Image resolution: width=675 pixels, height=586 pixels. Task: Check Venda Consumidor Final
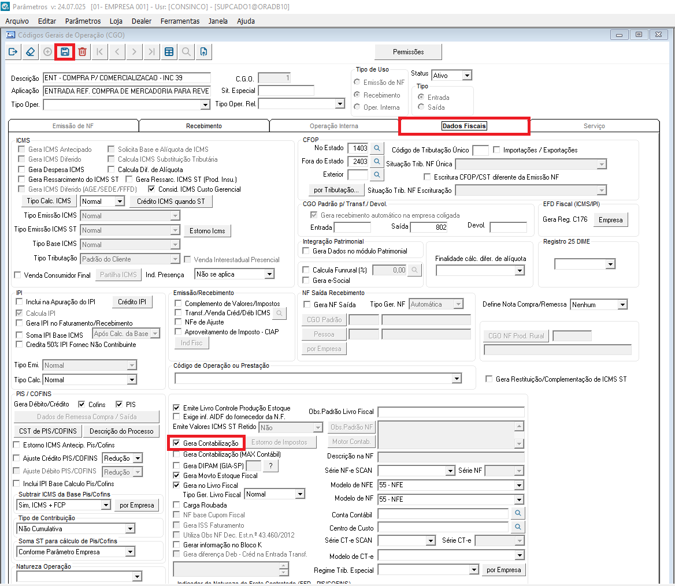(x=18, y=275)
